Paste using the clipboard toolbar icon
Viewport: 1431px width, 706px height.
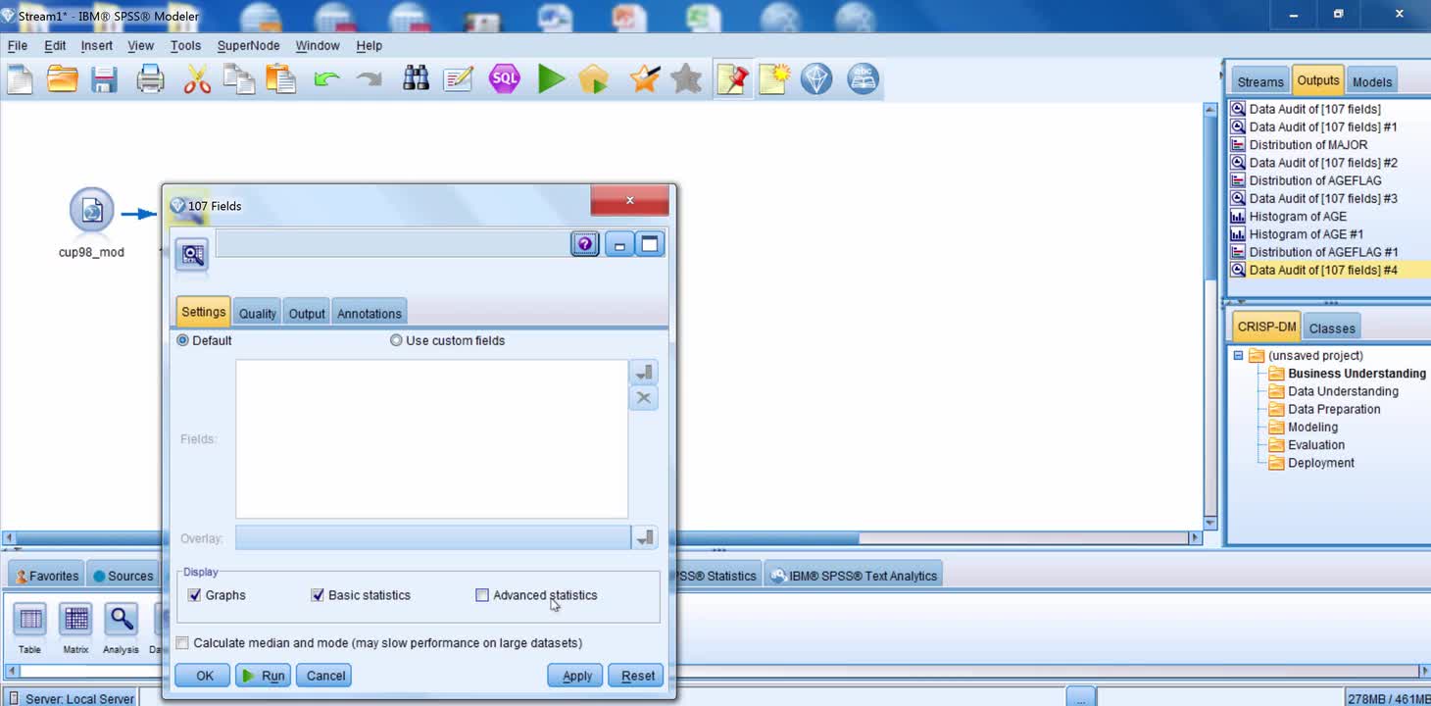tap(281, 79)
